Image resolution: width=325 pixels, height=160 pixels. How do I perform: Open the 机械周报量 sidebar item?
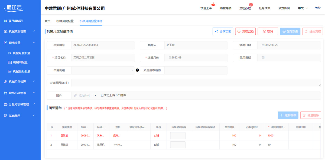20,62
